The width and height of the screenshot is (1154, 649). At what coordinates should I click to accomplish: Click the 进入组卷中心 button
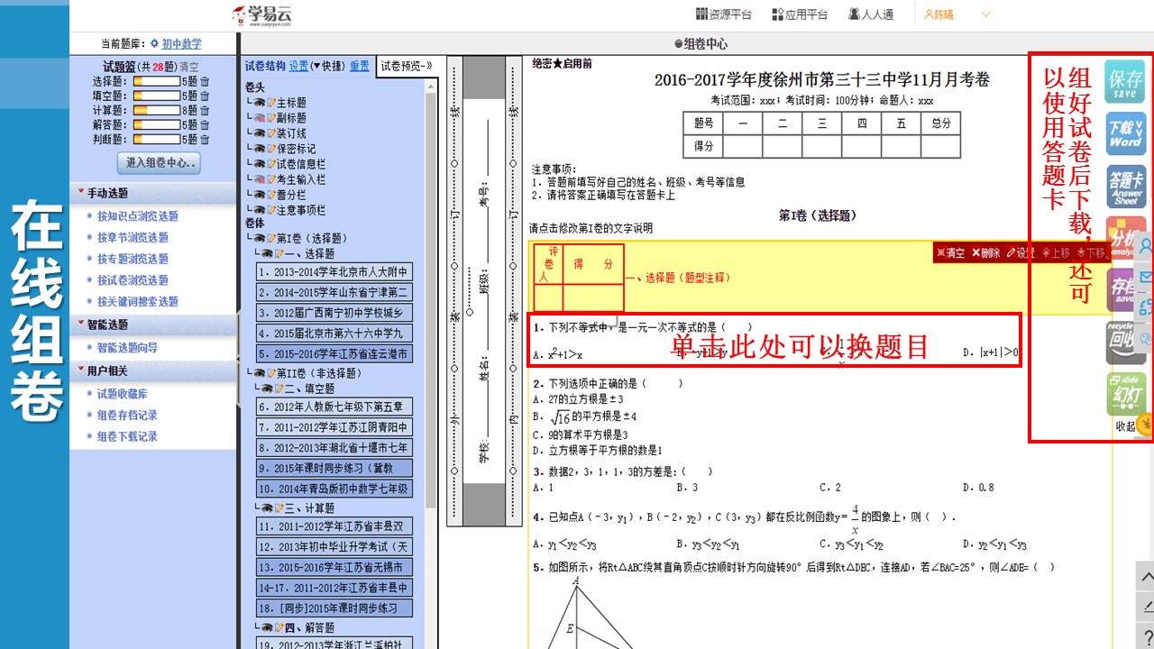coord(159,163)
